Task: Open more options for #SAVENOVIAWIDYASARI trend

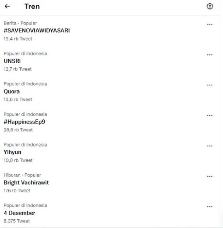Action: point(210,25)
